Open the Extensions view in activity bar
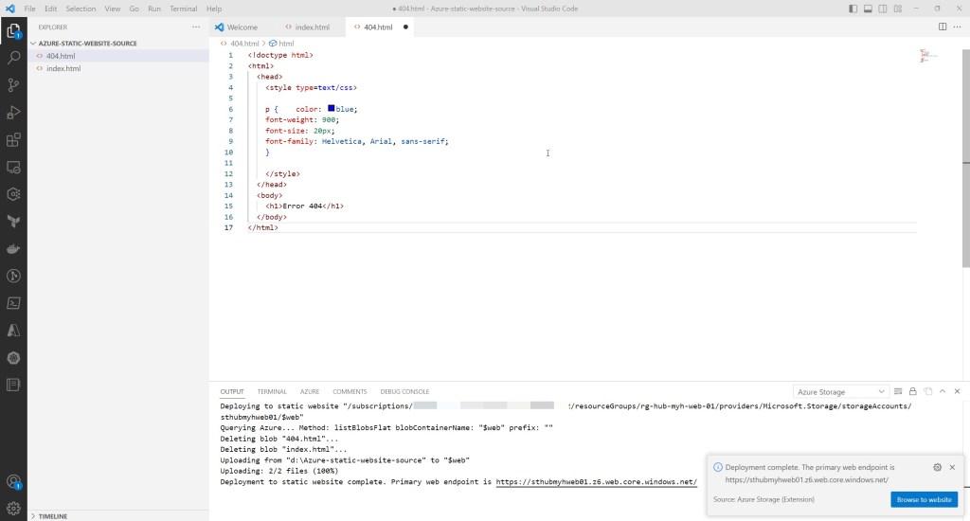Image resolution: width=970 pixels, height=521 pixels. pos(13,140)
